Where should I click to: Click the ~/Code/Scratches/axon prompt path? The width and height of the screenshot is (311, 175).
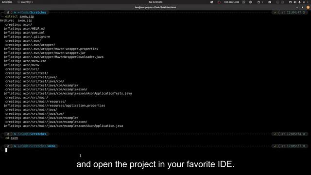tap(36, 146)
